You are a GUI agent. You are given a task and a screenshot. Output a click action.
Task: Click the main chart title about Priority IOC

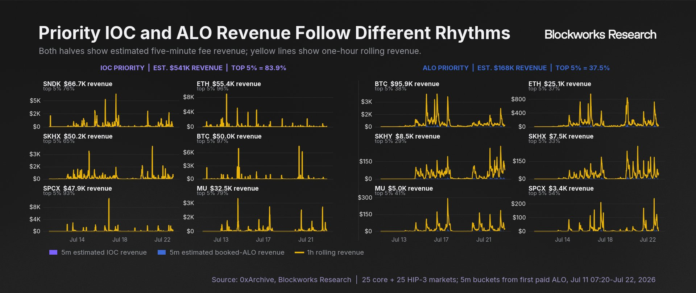tap(274, 33)
